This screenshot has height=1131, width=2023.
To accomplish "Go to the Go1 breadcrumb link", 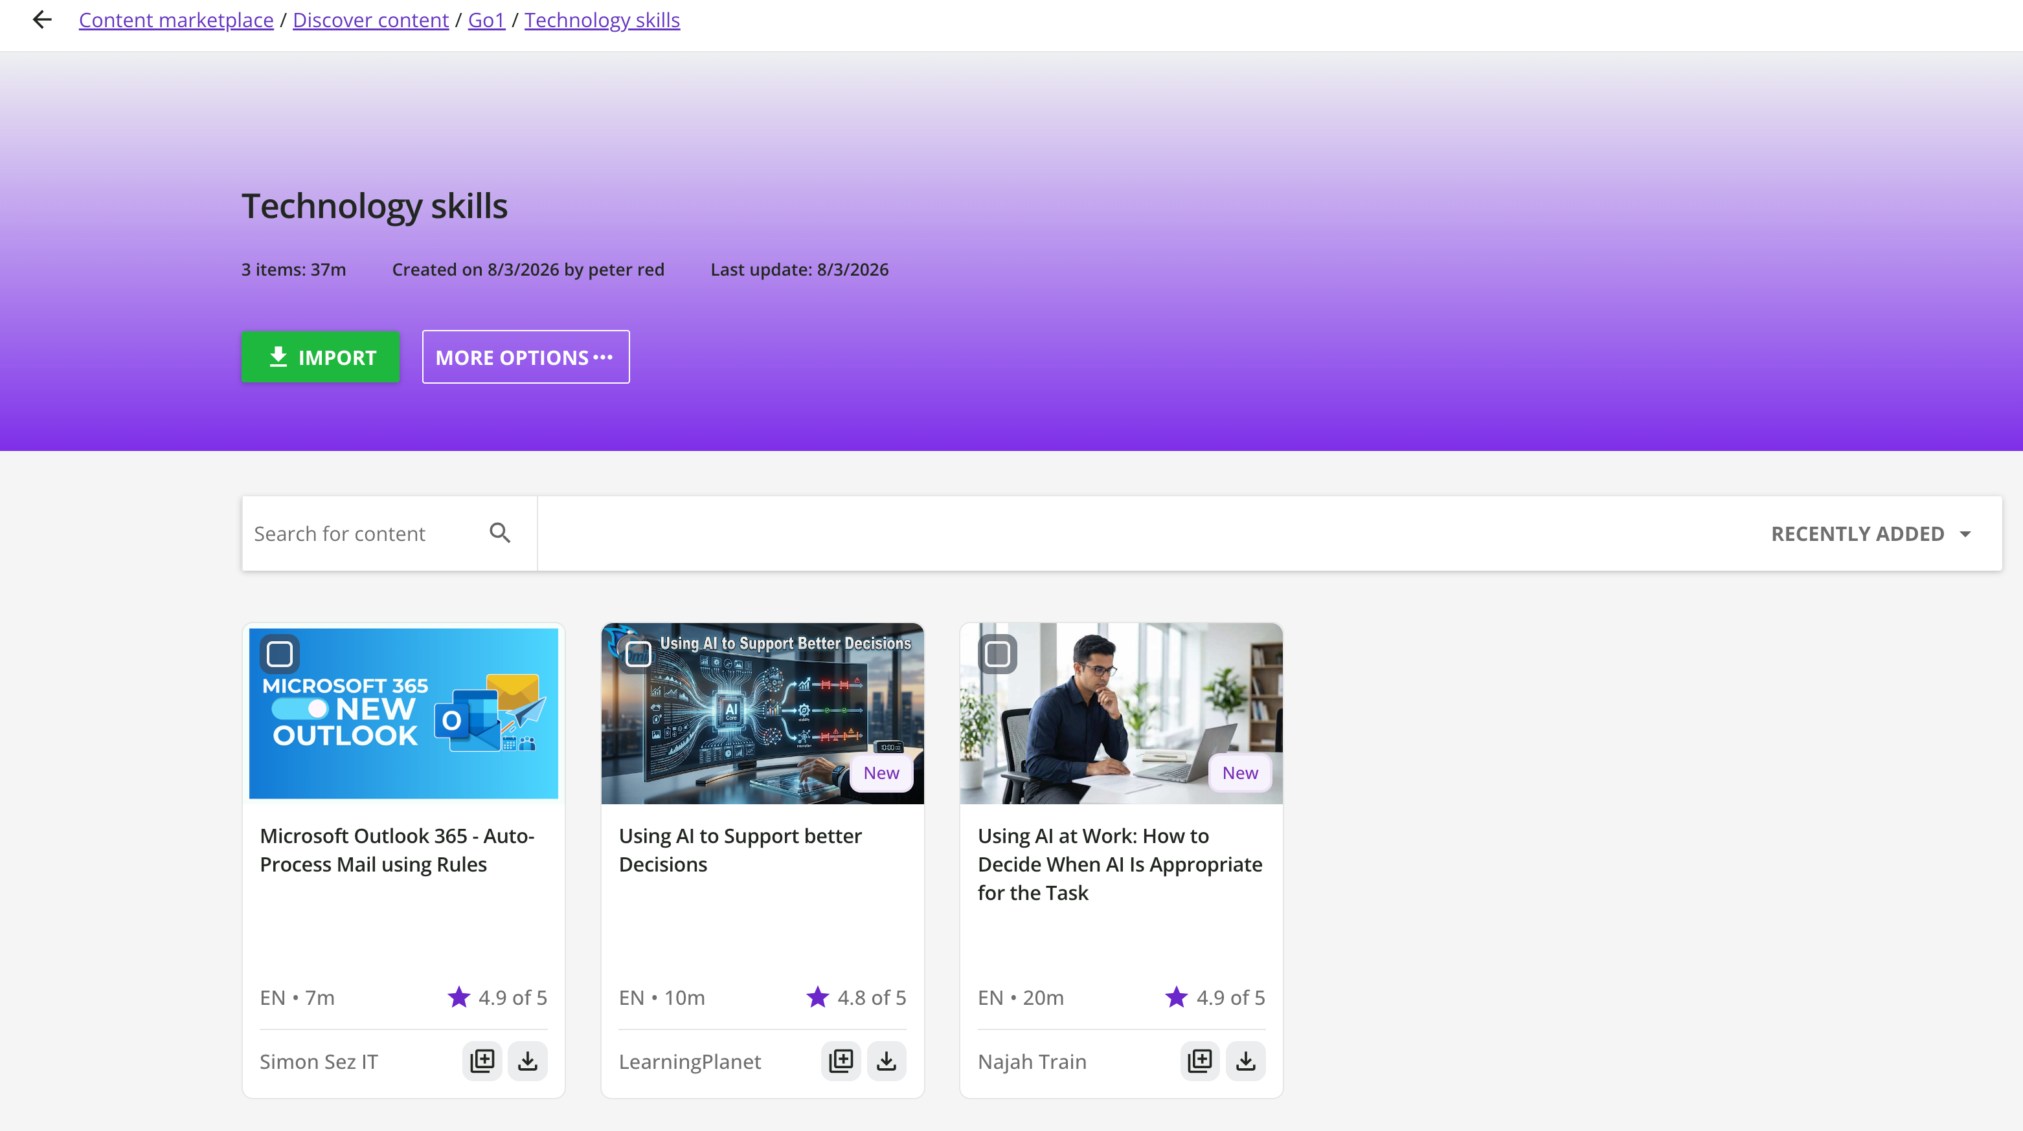I will click(486, 19).
